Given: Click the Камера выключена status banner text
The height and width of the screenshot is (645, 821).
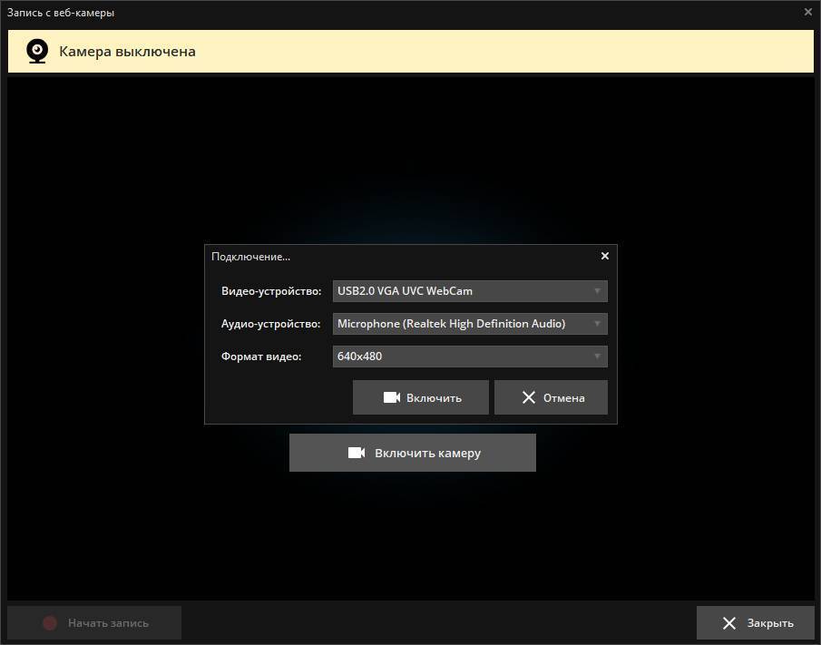Looking at the screenshot, I should [127, 51].
